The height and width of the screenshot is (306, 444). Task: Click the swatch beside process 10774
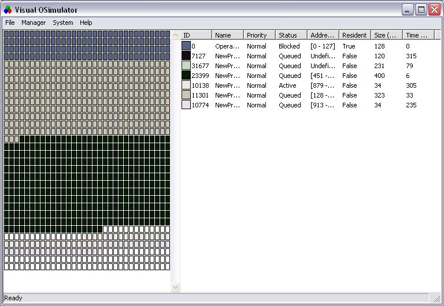point(186,105)
